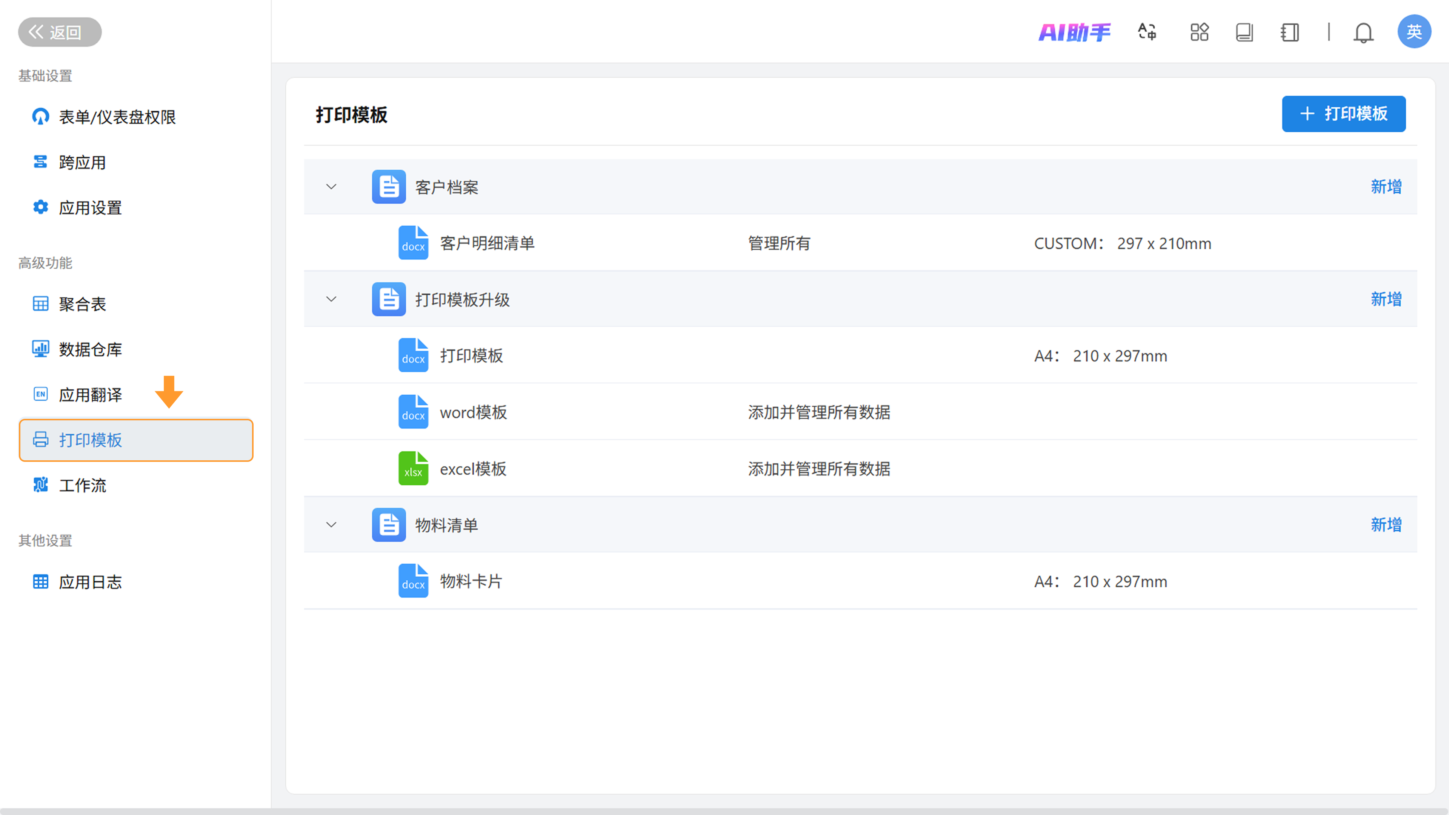Open the user avatar 英

click(x=1414, y=32)
